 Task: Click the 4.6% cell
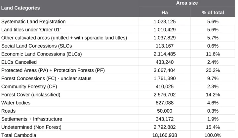(x=213, y=103)
